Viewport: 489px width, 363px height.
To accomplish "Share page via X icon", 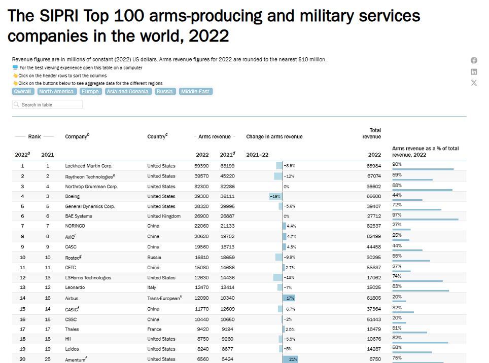I will (474, 83).
